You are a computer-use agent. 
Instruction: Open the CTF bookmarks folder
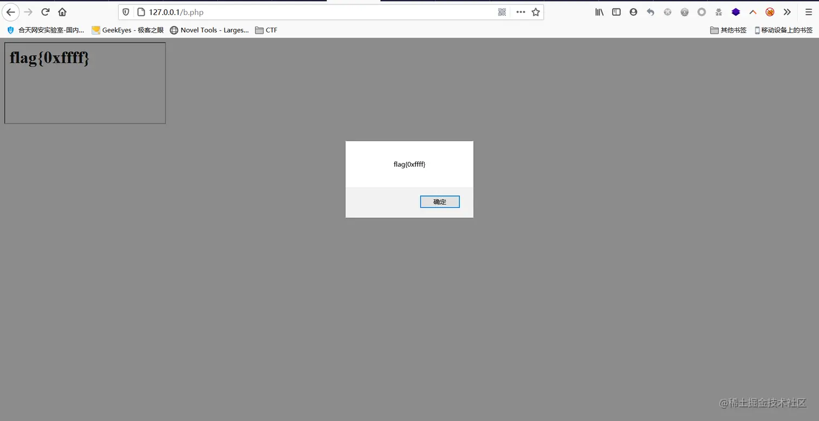[266, 30]
